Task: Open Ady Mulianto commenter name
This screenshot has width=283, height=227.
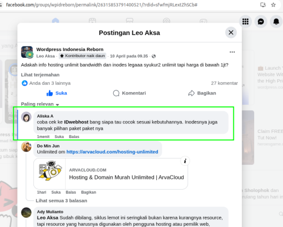Action: (x=50, y=212)
